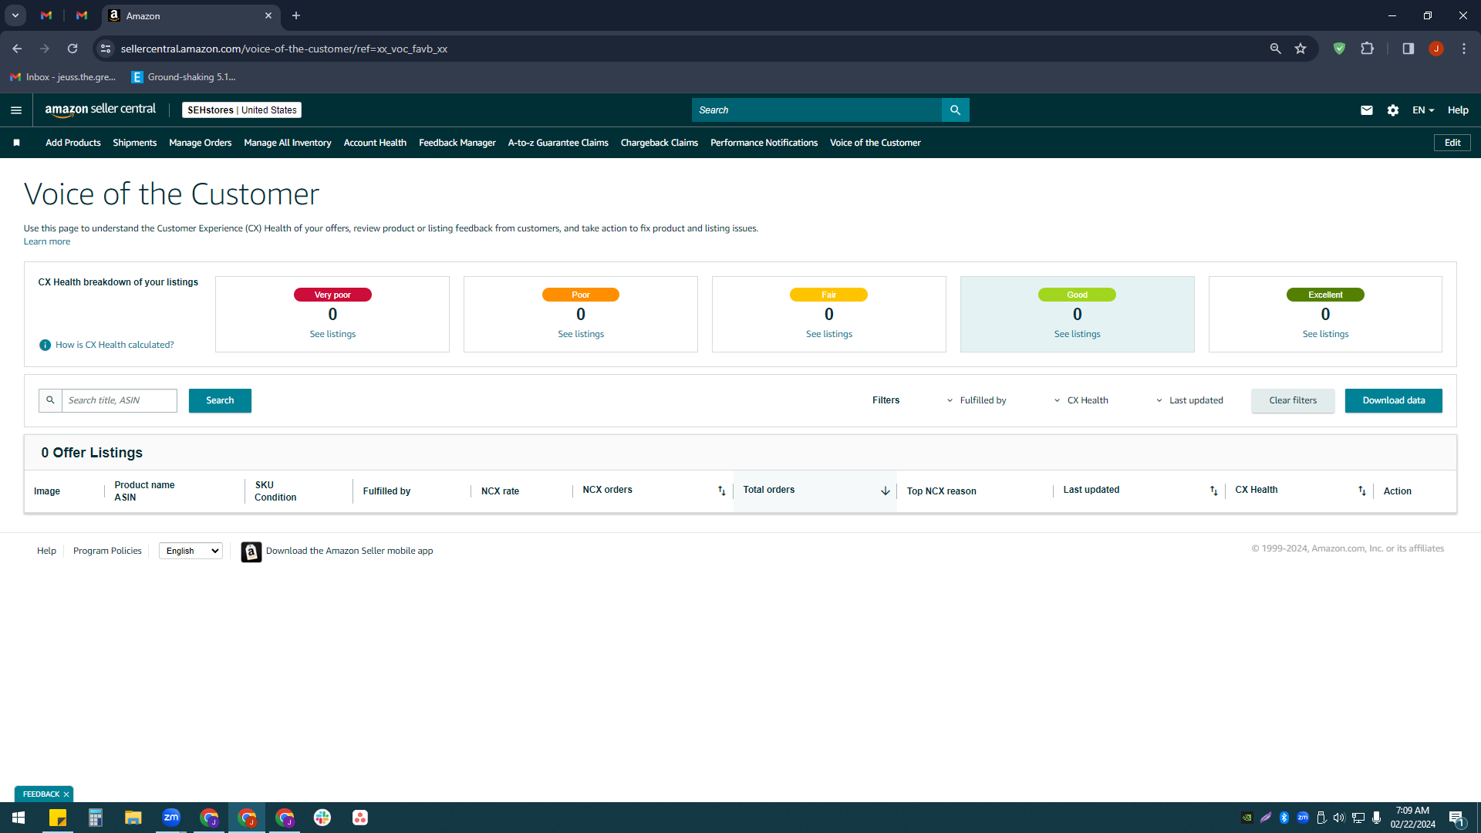This screenshot has width=1481, height=833.
Task: Click the Search title, ASIN field
Action: pos(120,400)
